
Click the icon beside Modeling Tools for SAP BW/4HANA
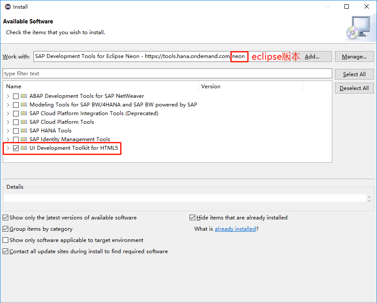point(25,104)
